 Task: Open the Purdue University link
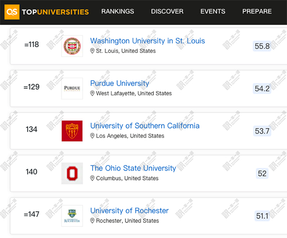pyautogui.click(x=120, y=83)
